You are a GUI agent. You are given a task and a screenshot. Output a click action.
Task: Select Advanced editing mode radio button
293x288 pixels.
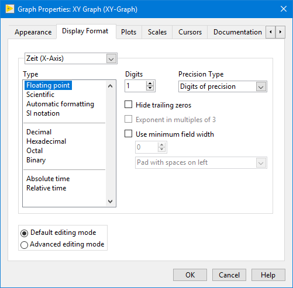click(x=24, y=245)
